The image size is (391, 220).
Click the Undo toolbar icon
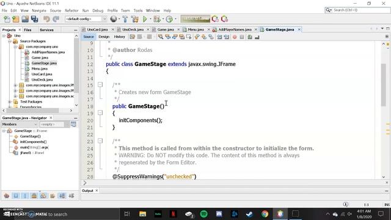pos(46,19)
